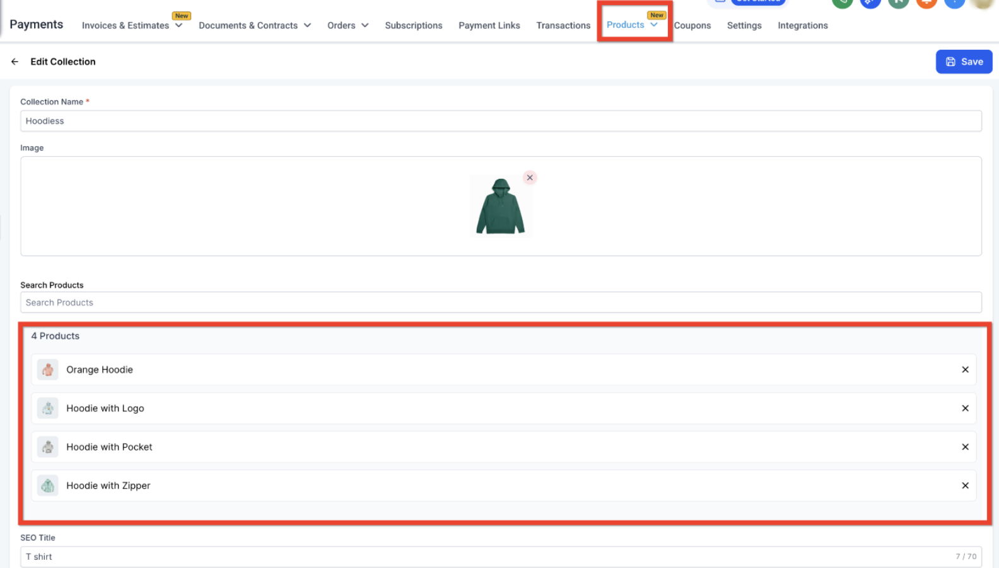Open the Products menu chevron
The width and height of the screenshot is (999, 568).
click(x=654, y=25)
